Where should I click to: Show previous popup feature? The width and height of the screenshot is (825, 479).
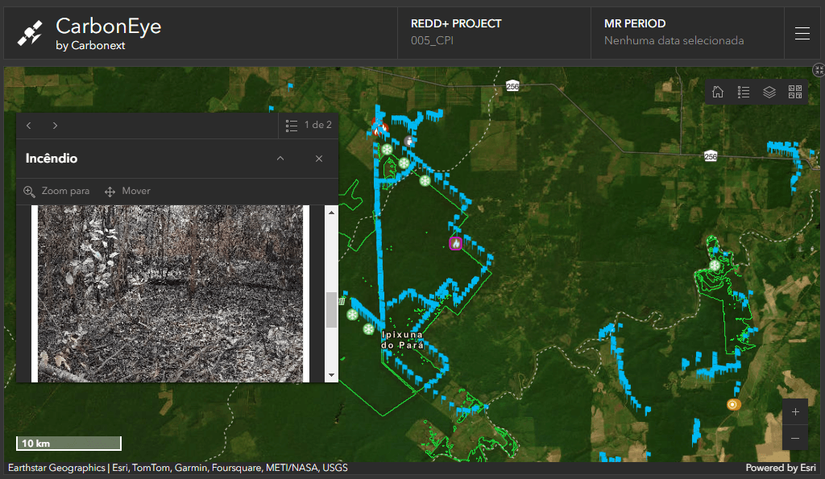(29, 125)
